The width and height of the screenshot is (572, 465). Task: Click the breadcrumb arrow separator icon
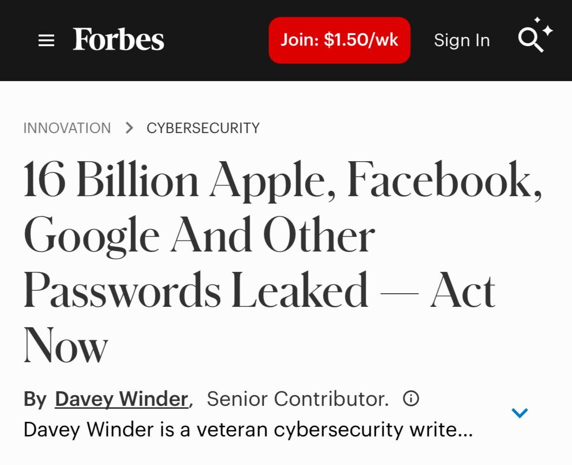(129, 128)
